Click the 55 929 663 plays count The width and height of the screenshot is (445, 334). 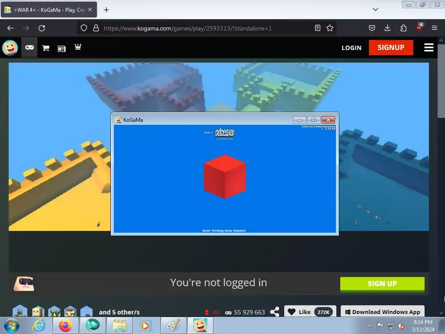tap(249, 312)
